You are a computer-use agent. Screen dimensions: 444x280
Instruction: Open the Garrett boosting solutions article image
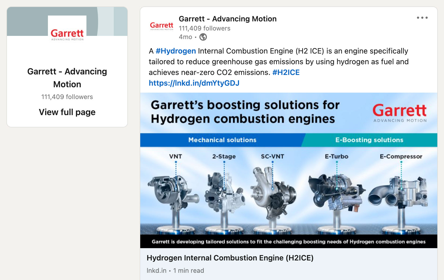point(289,170)
